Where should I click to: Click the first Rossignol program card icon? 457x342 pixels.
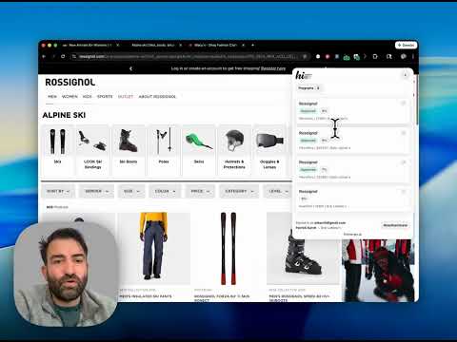(404, 104)
